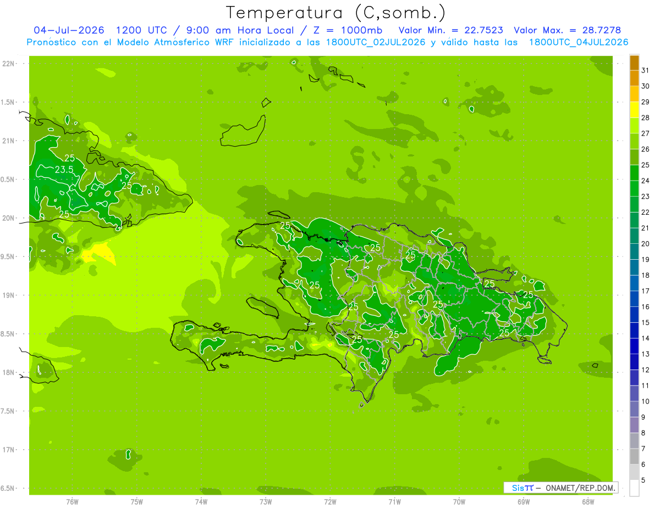Click the "75W" longitude axis label
Viewport: 660px width, 509px height.
136,501
